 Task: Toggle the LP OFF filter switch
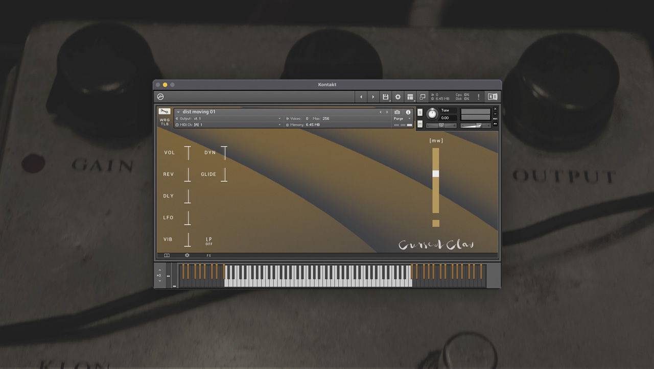[x=209, y=241]
